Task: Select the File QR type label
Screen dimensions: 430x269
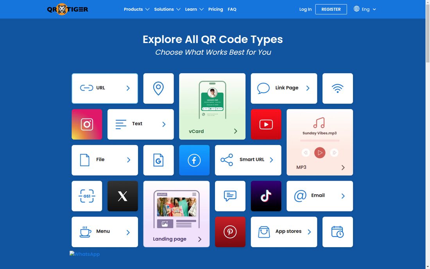Action: (x=100, y=159)
